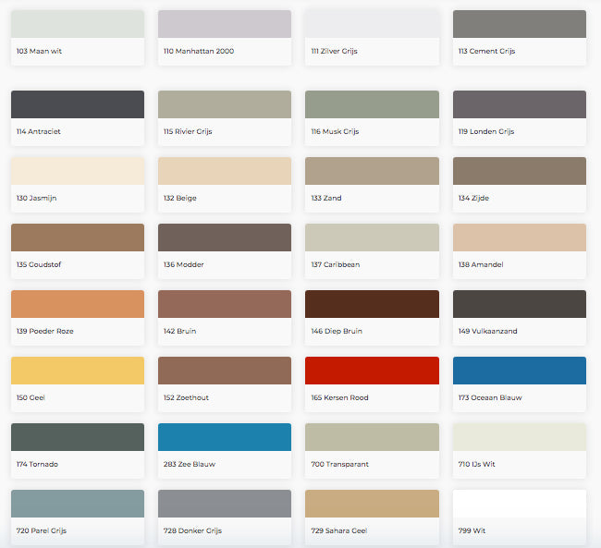
Task: Select the 165 Kersen Rood red swatch
Action: (372, 371)
